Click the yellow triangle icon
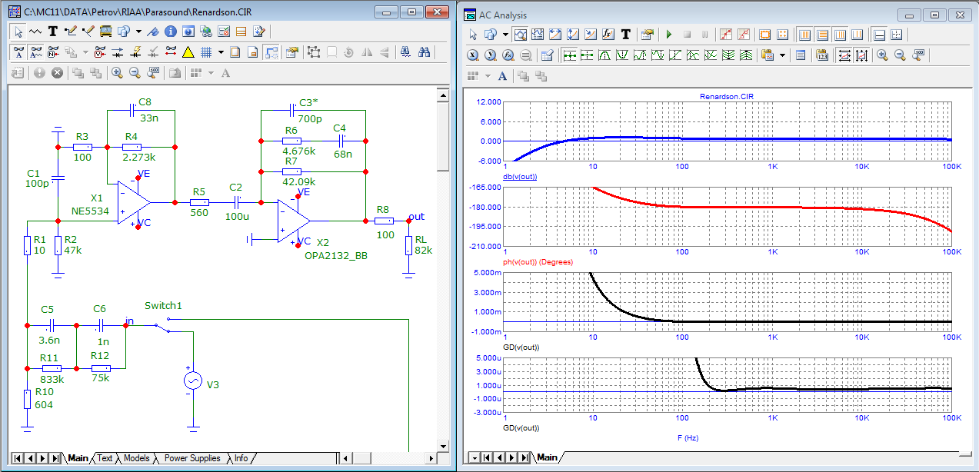Image resolution: width=979 pixels, height=472 pixels. point(188,52)
